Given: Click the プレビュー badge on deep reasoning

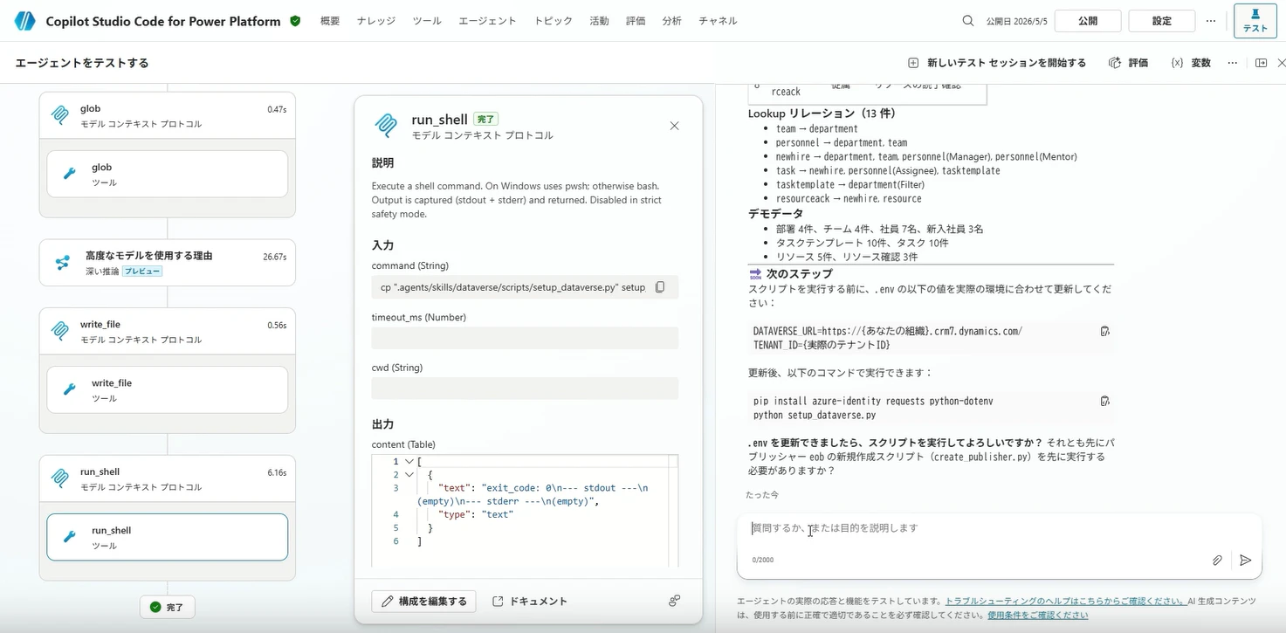Looking at the screenshot, I should pyautogui.click(x=142, y=272).
